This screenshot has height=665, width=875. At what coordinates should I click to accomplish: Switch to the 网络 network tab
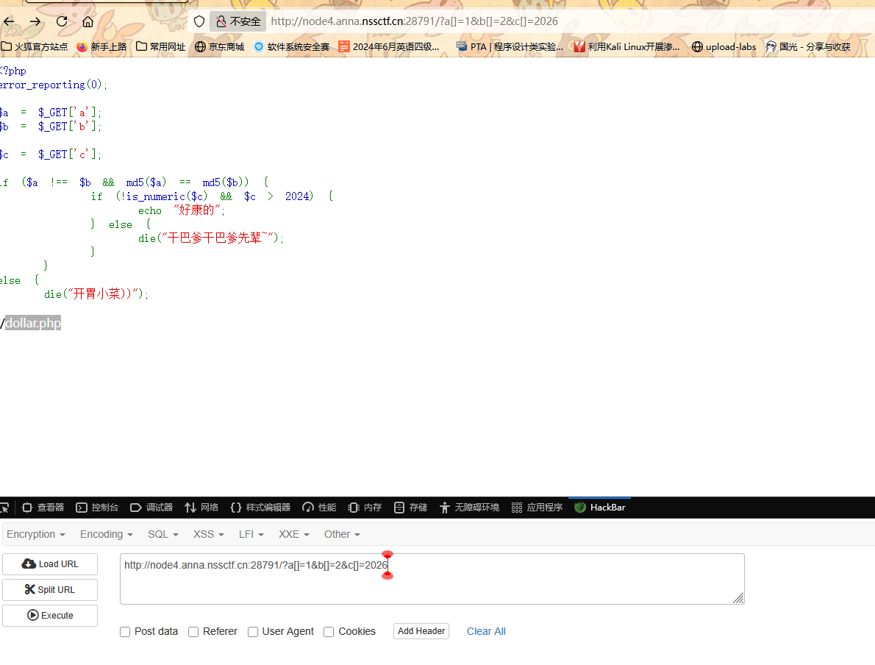[201, 508]
